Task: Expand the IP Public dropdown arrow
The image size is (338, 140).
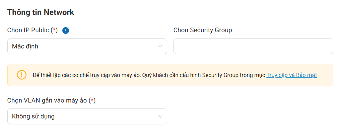Action: pos(160,46)
